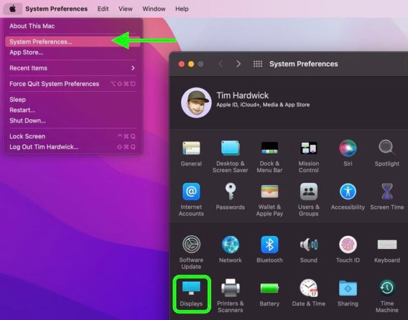This screenshot has width=408, height=320.
Task: Open the Siri preference pane
Action: click(x=348, y=154)
